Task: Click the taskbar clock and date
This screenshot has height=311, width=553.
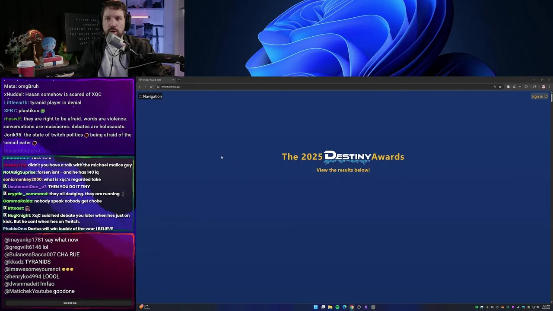Action: (x=547, y=307)
